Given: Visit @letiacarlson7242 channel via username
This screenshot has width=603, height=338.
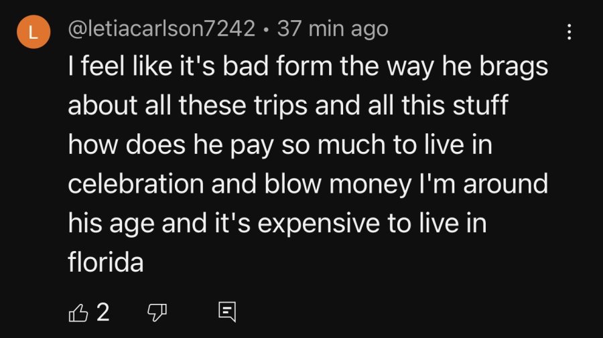Looking at the screenshot, I should pos(161,29).
